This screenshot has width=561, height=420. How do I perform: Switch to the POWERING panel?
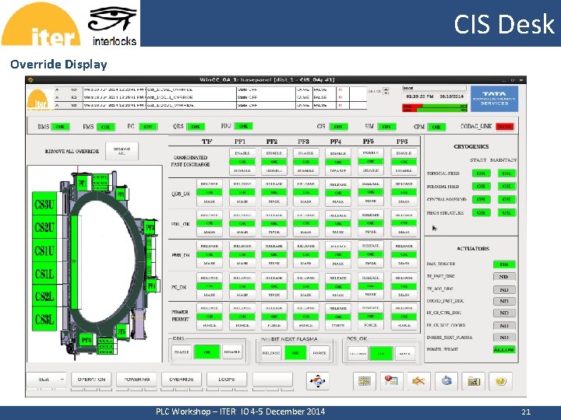[x=136, y=380]
